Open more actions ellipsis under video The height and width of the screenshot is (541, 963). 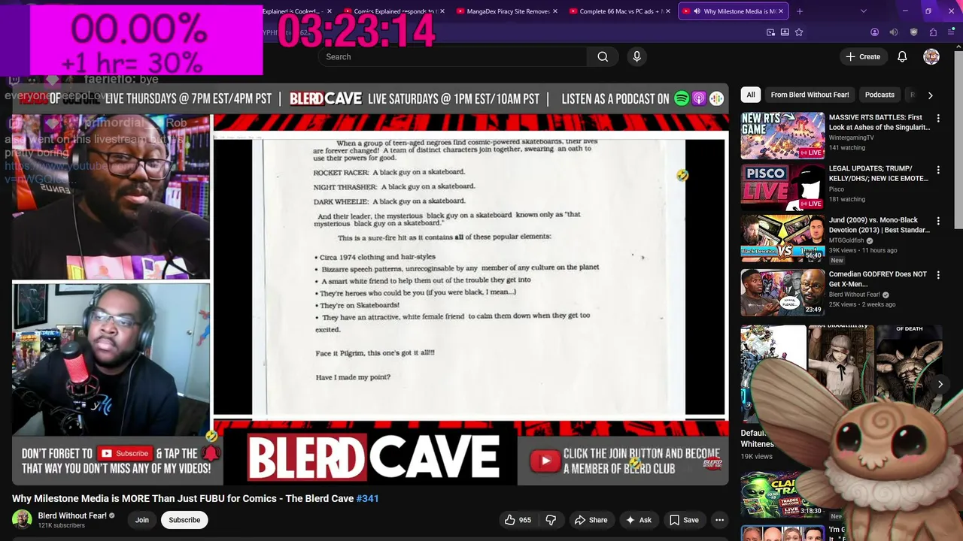click(x=719, y=520)
